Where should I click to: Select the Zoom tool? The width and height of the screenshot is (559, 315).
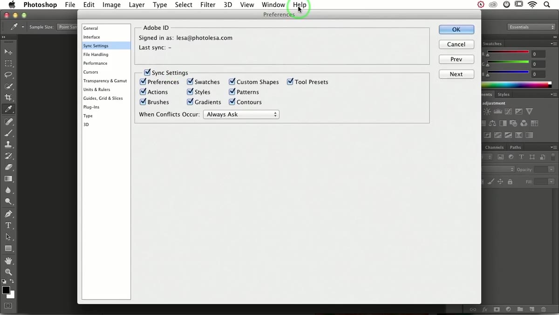[x=8, y=272]
